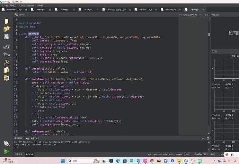Click sensor status OV5640
The width and height of the screenshot is (239, 164).
(183, 154)
